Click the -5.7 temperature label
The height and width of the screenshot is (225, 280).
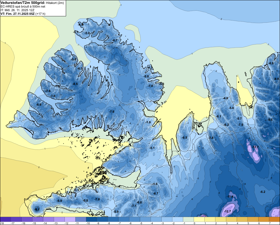(x=239, y=119)
